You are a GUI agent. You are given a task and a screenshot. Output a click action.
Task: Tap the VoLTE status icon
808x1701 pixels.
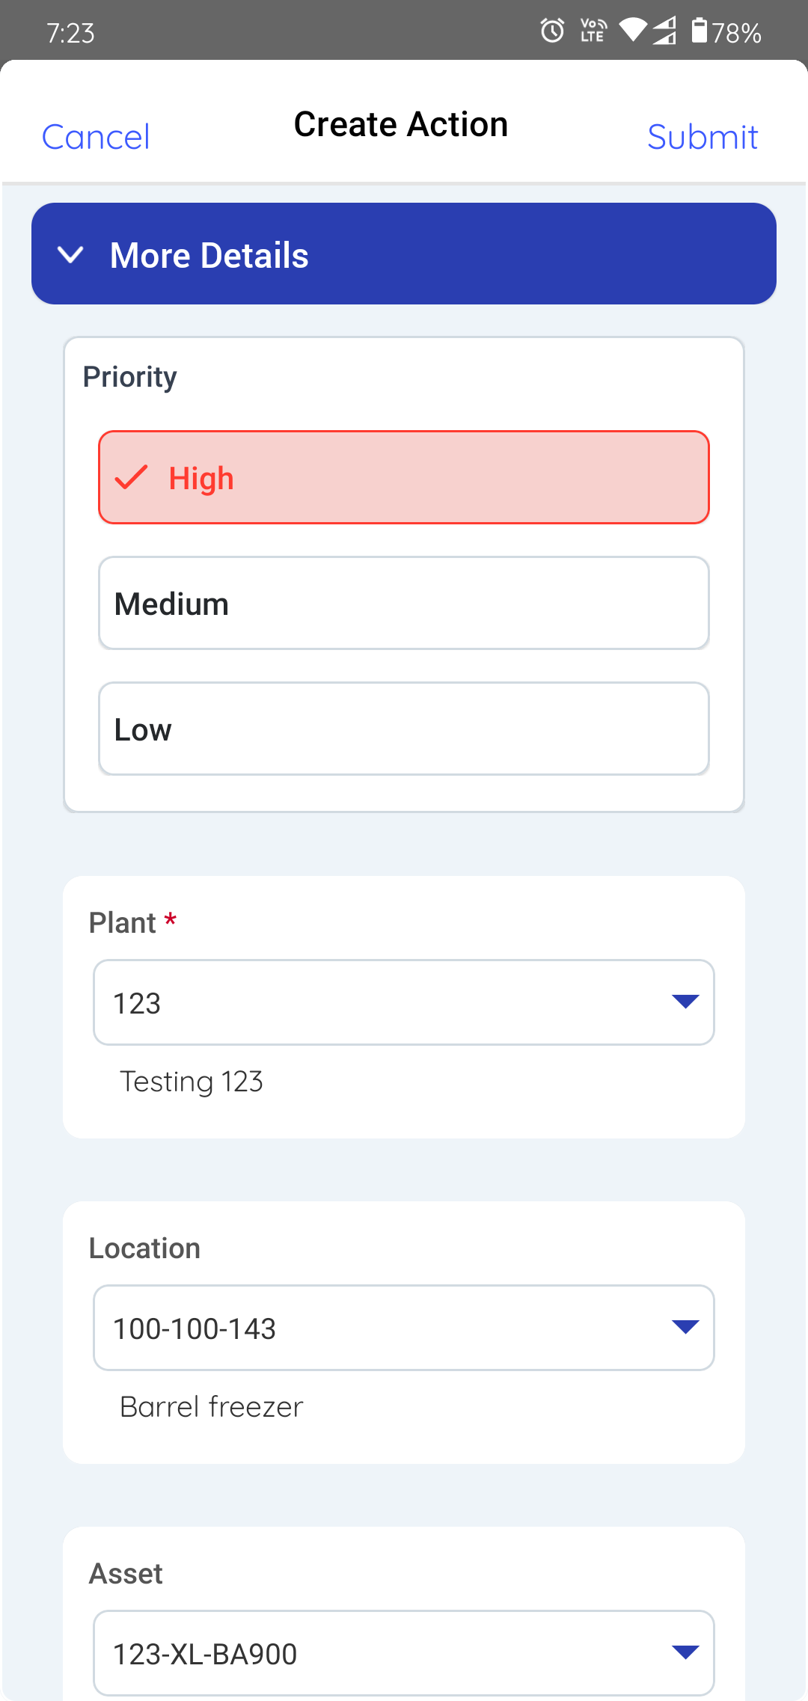[593, 31]
